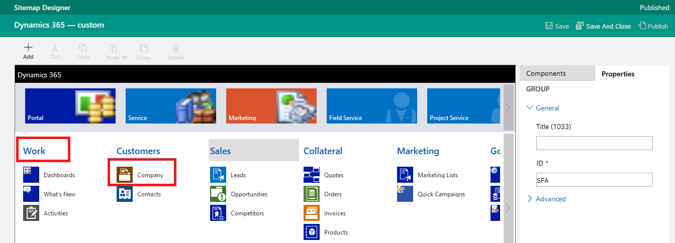Select the Portal area tile
The width and height of the screenshot is (675, 243).
coord(70,106)
